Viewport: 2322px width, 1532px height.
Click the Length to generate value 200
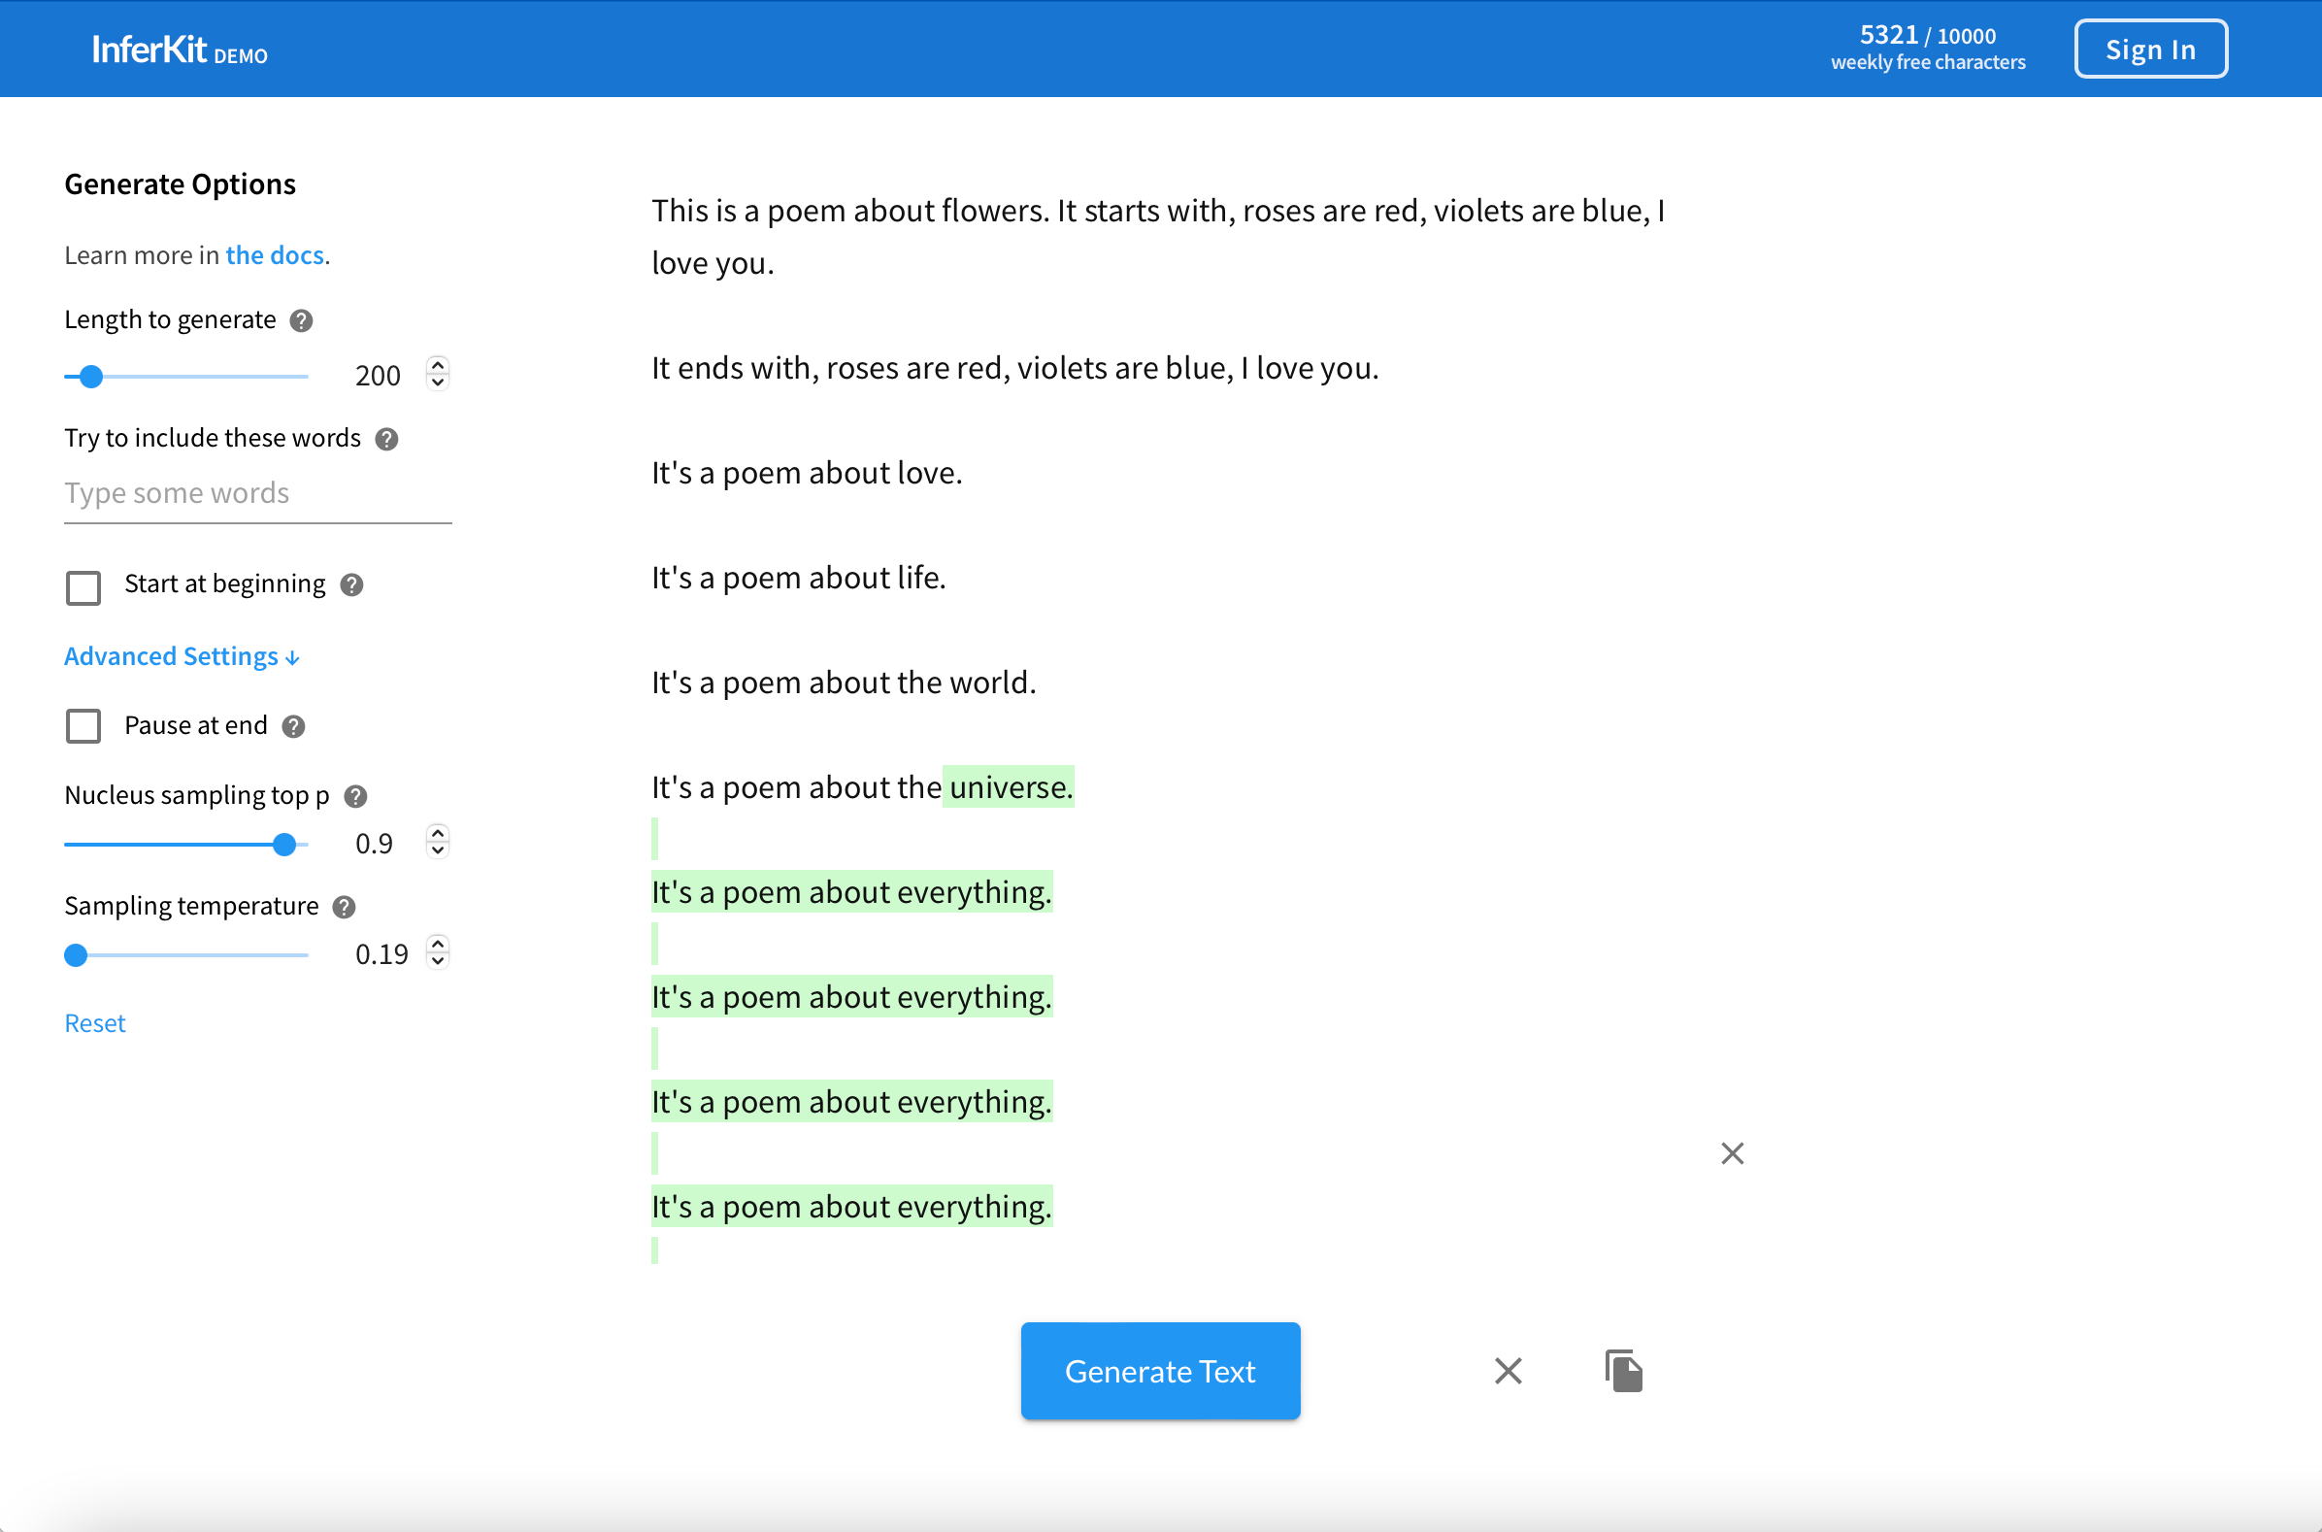378,375
